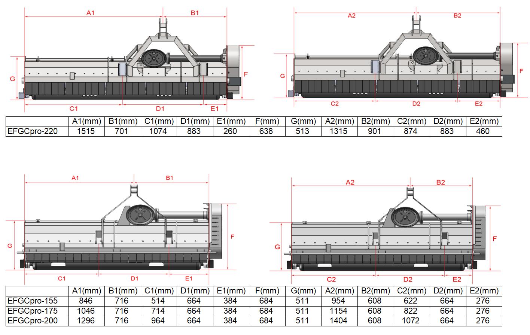Select the EFGCpro-175 row label
This screenshot has width=530, height=335.
[33, 311]
